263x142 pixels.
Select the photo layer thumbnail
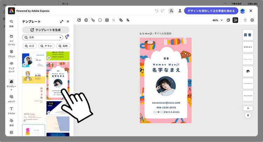point(248,71)
